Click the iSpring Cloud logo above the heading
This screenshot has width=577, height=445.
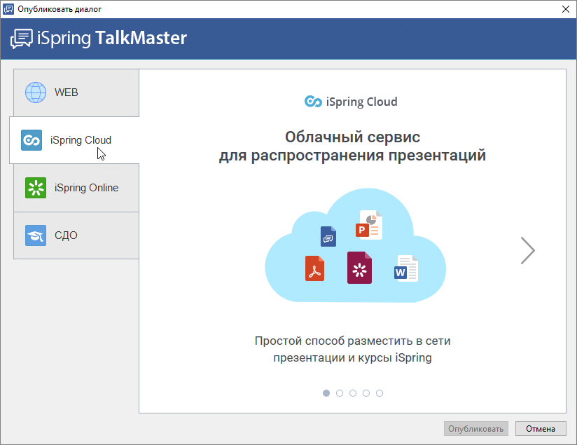click(351, 102)
